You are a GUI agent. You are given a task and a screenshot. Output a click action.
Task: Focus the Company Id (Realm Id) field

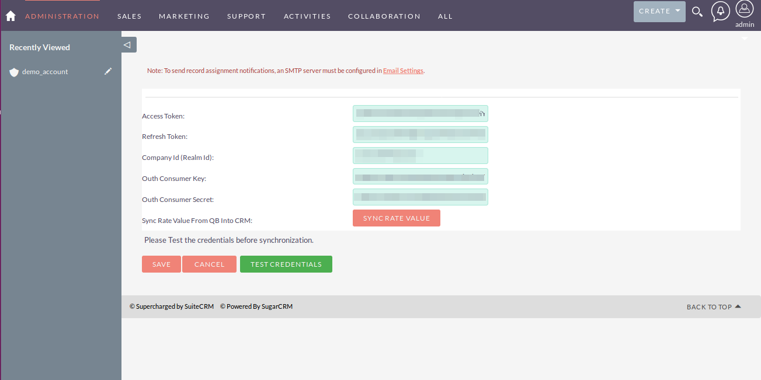click(x=421, y=155)
